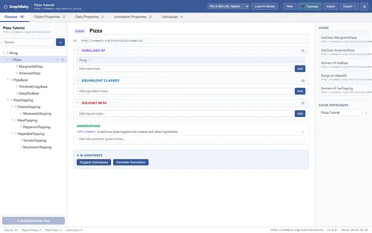
Task: Collapse the PizzaTopping tree node
Action: tap(7, 100)
